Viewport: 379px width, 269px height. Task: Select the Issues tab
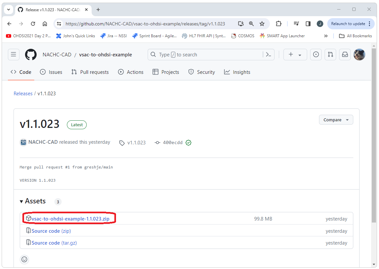tap(51, 72)
